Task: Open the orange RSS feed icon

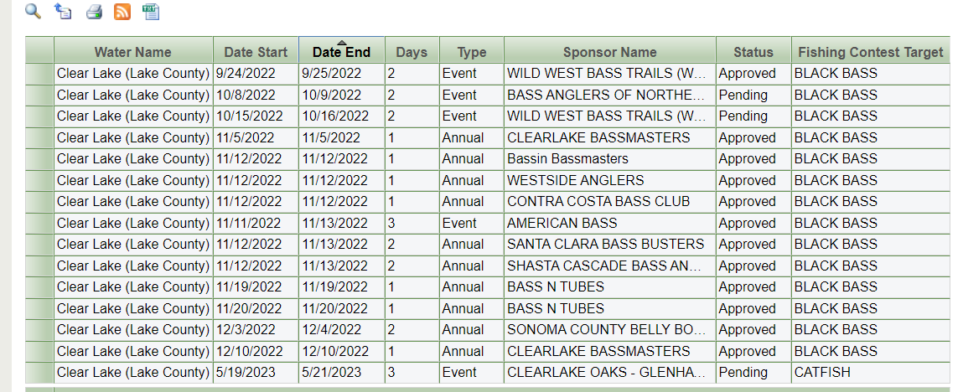Action: pyautogui.click(x=122, y=12)
